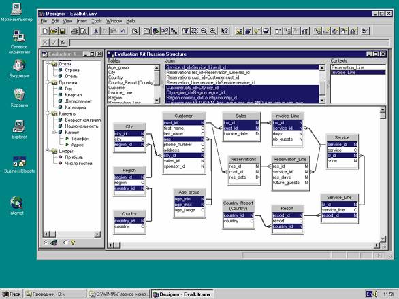
Task: Collapse the Отели class in tree
Action: click(48, 63)
